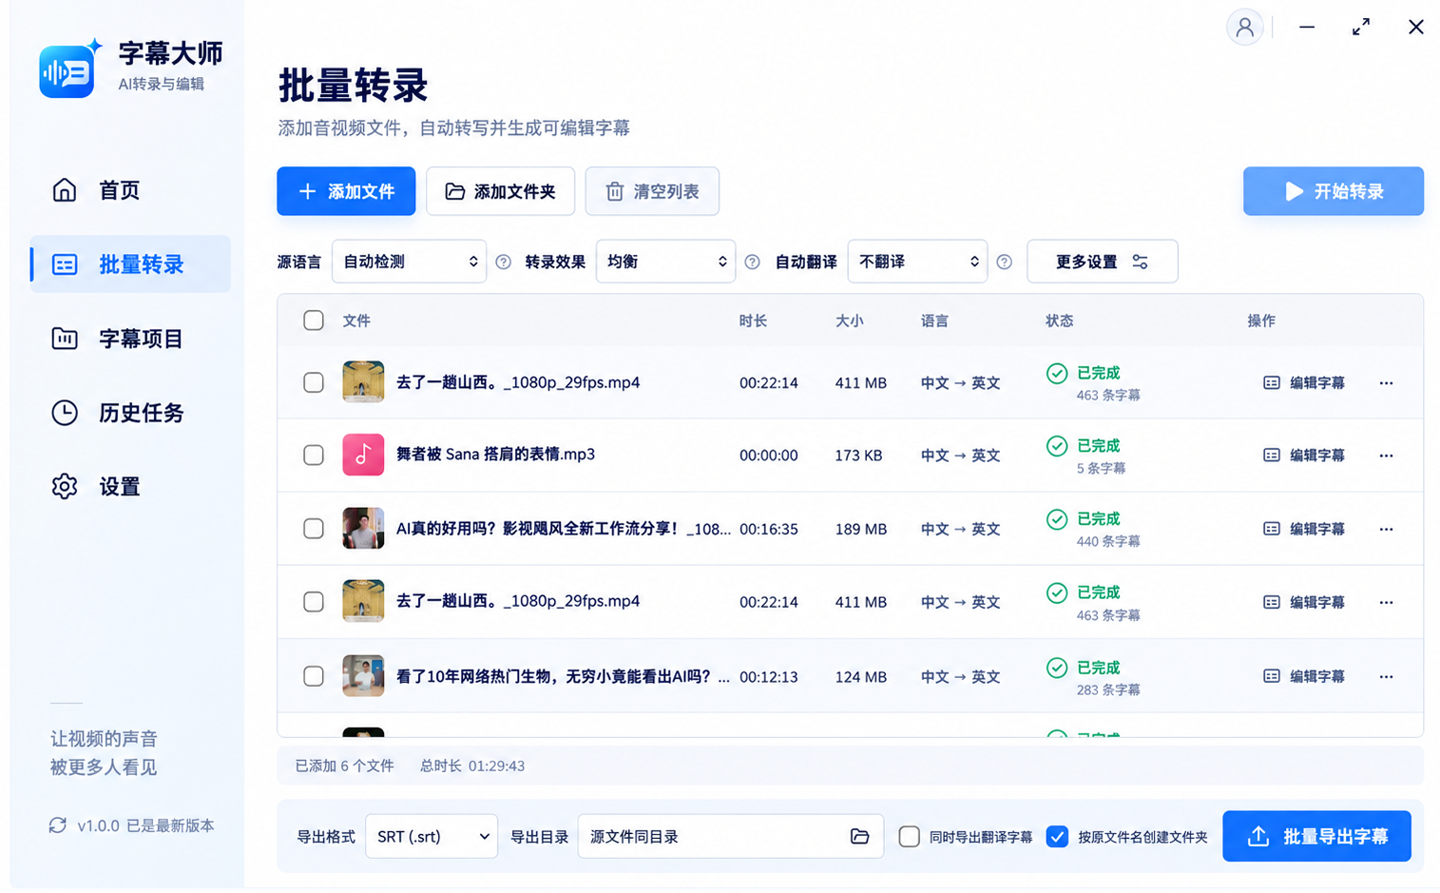Viewport: 1440px width, 893px height.
Task: Open 历史任务 in sidebar
Action: (130, 413)
